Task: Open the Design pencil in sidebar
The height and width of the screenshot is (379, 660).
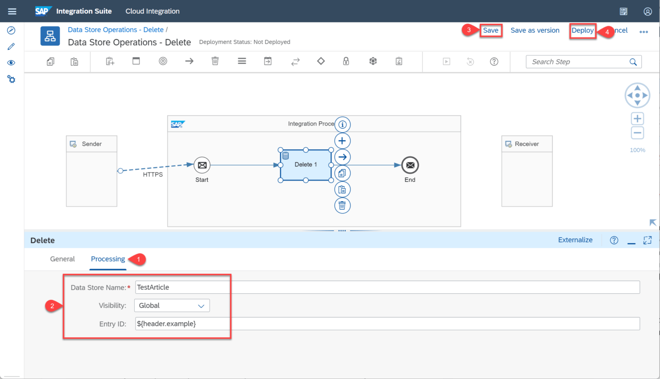Action: click(11, 46)
